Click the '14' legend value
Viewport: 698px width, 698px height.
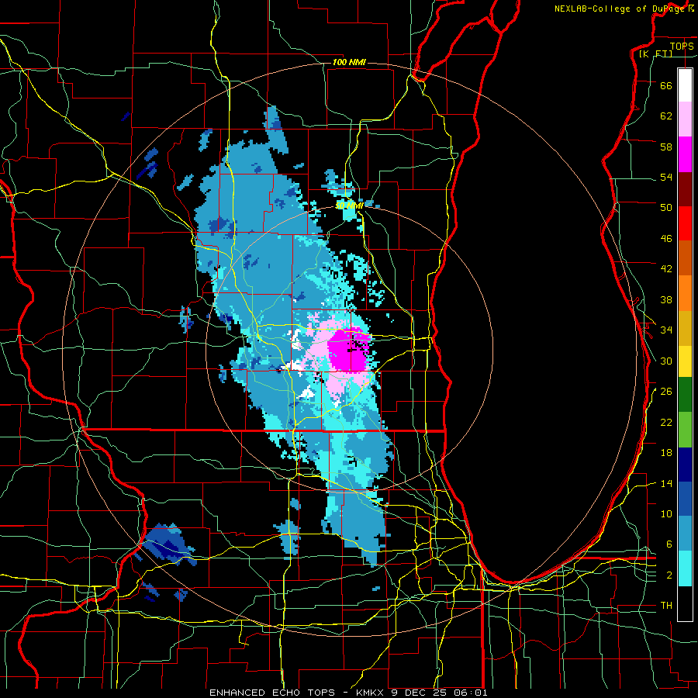[666, 483]
